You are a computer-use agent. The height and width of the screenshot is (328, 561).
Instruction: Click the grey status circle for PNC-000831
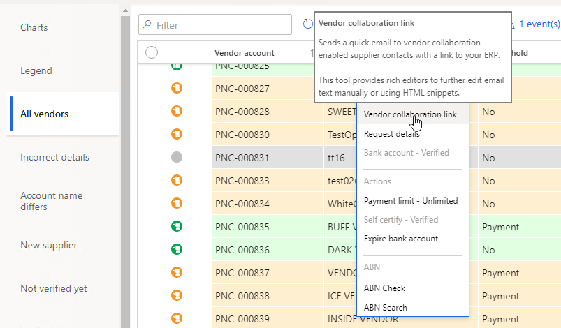(x=177, y=157)
